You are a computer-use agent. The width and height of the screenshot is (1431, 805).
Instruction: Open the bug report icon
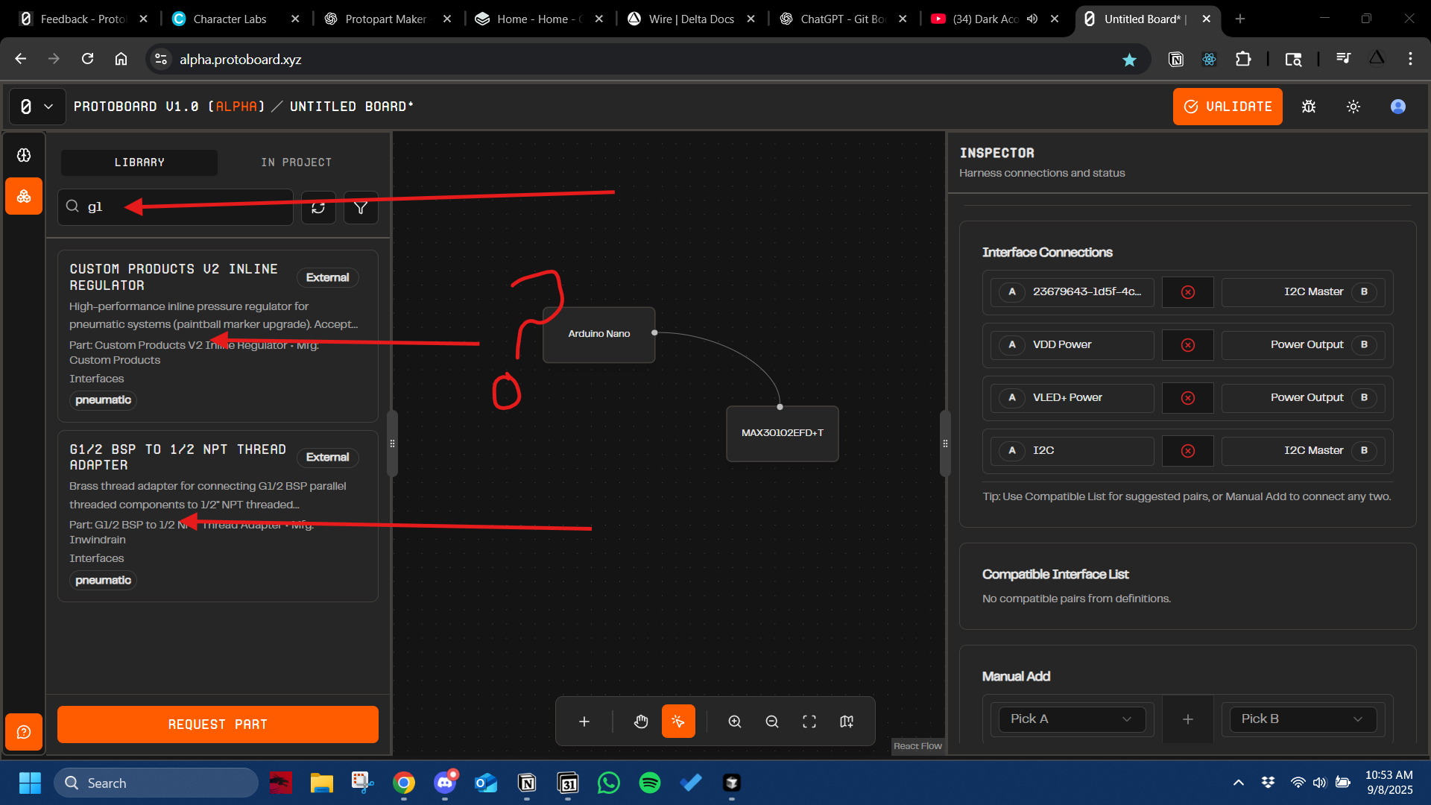(1309, 107)
